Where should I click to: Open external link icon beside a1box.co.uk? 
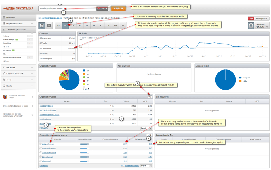[x=41, y=161]
